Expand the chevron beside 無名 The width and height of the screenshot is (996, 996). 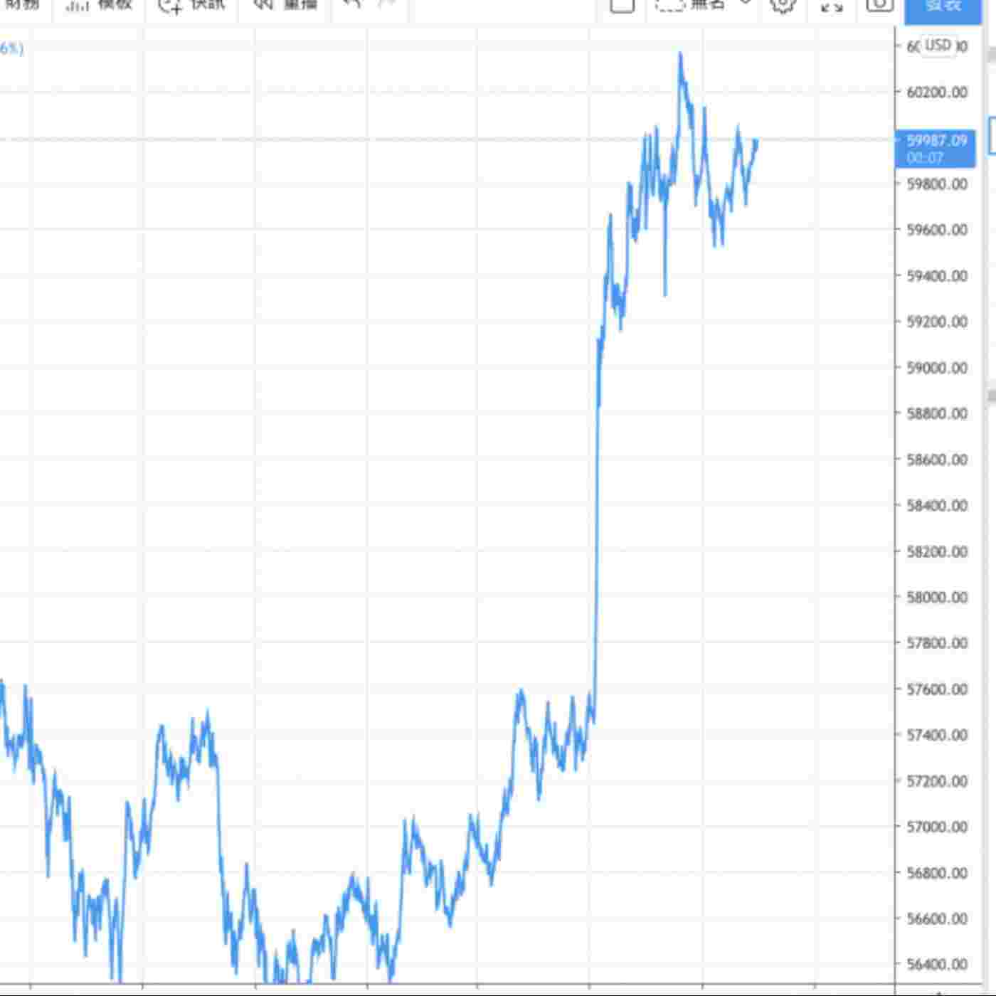745,4
